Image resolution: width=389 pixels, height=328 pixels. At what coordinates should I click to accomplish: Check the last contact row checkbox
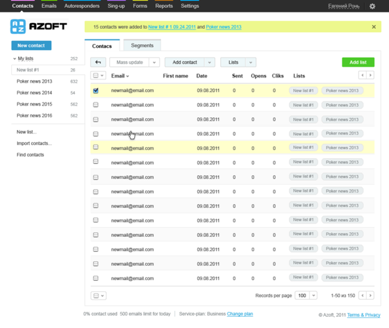[x=96, y=278]
